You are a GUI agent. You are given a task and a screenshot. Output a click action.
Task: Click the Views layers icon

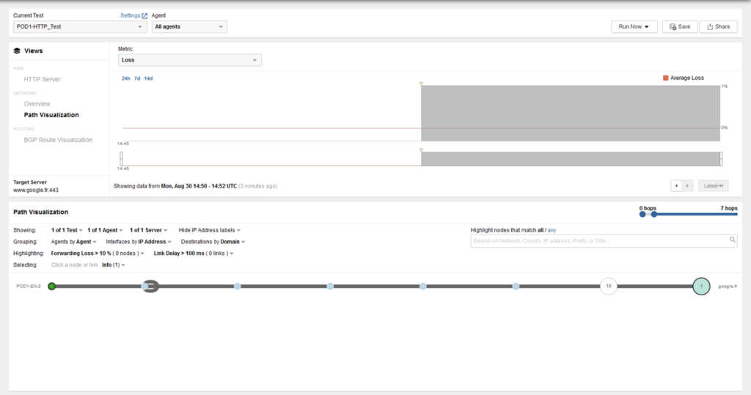(17, 51)
